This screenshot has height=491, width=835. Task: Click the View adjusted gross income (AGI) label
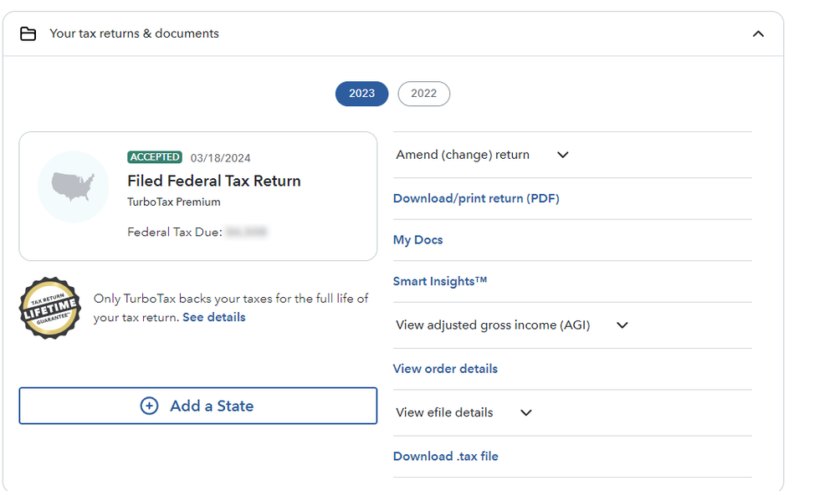pyautogui.click(x=493, y=325)
